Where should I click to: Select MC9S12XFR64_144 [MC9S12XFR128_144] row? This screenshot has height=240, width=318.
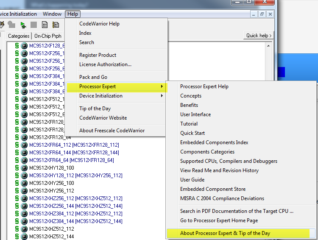pyautogui.click(x=74, y=153)
